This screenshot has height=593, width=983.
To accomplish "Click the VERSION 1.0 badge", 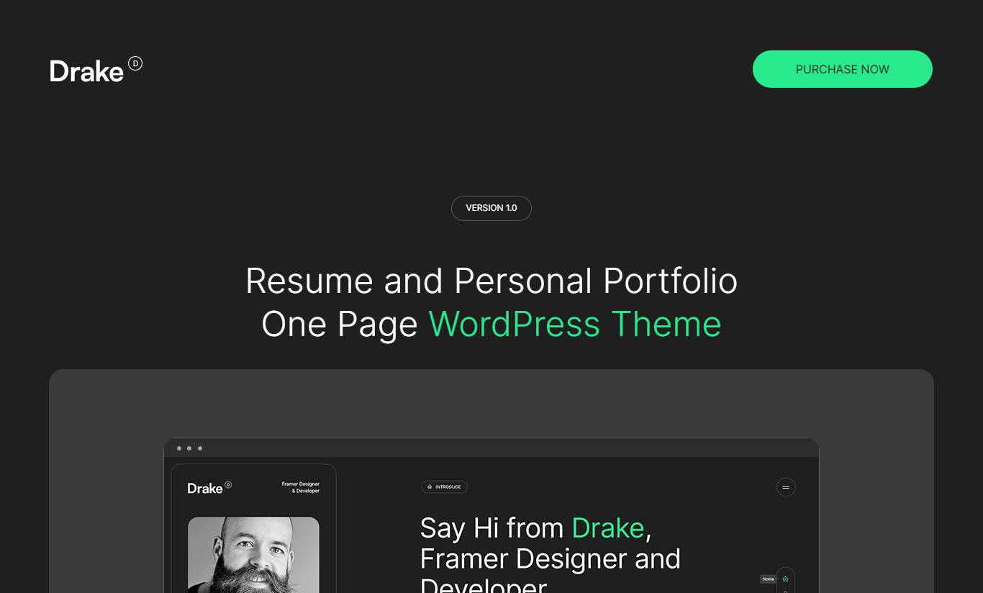I will coord(491,208).
